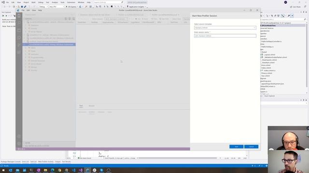Open Package Manager Console tab
The image size is (309, 173).
[11, 161]
